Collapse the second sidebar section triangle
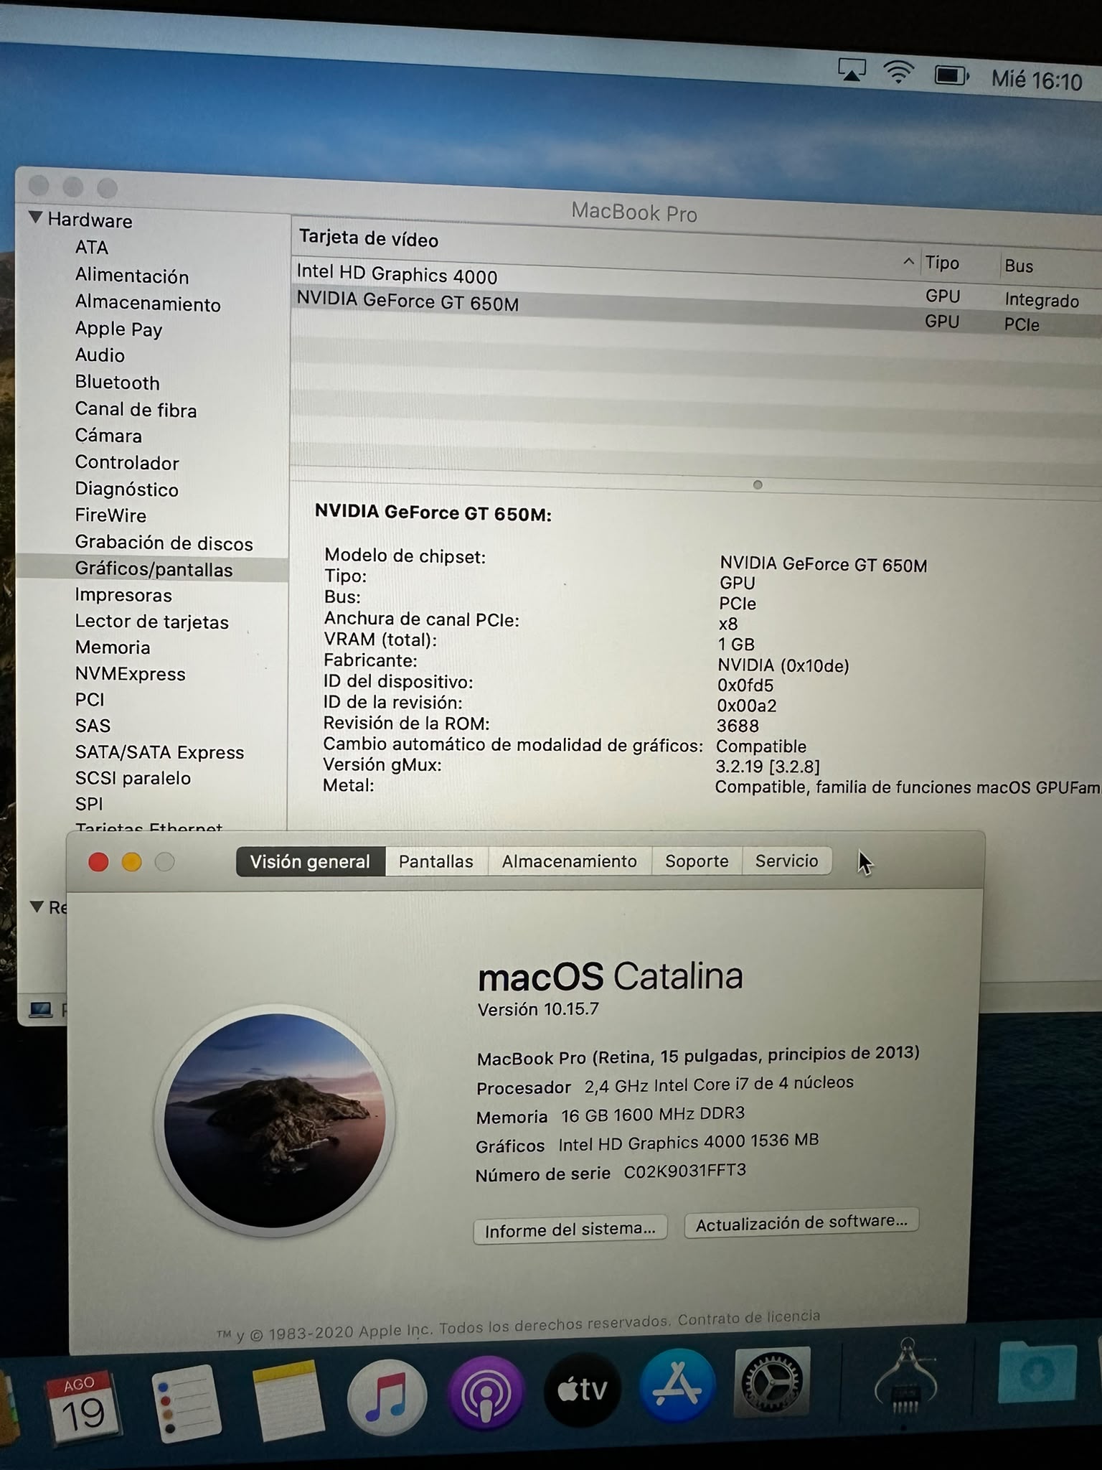This screenshot has height=1470, width=1102. pos(37,907)
